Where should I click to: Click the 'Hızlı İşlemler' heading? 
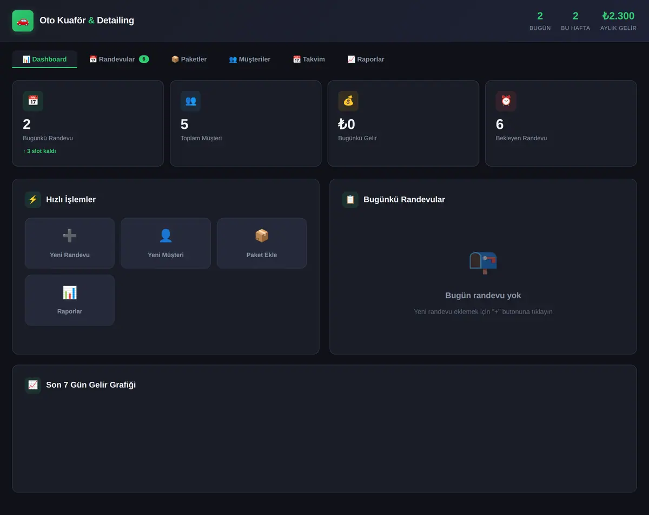coord(71,199)
